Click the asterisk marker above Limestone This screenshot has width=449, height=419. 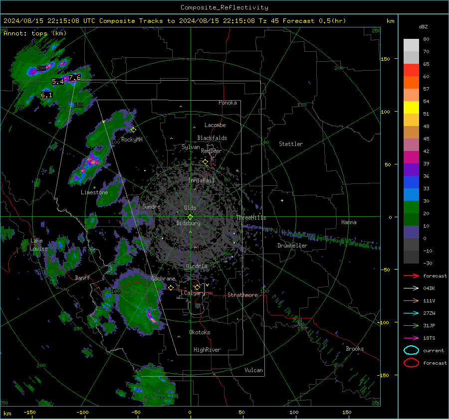[x=94, y=188]
